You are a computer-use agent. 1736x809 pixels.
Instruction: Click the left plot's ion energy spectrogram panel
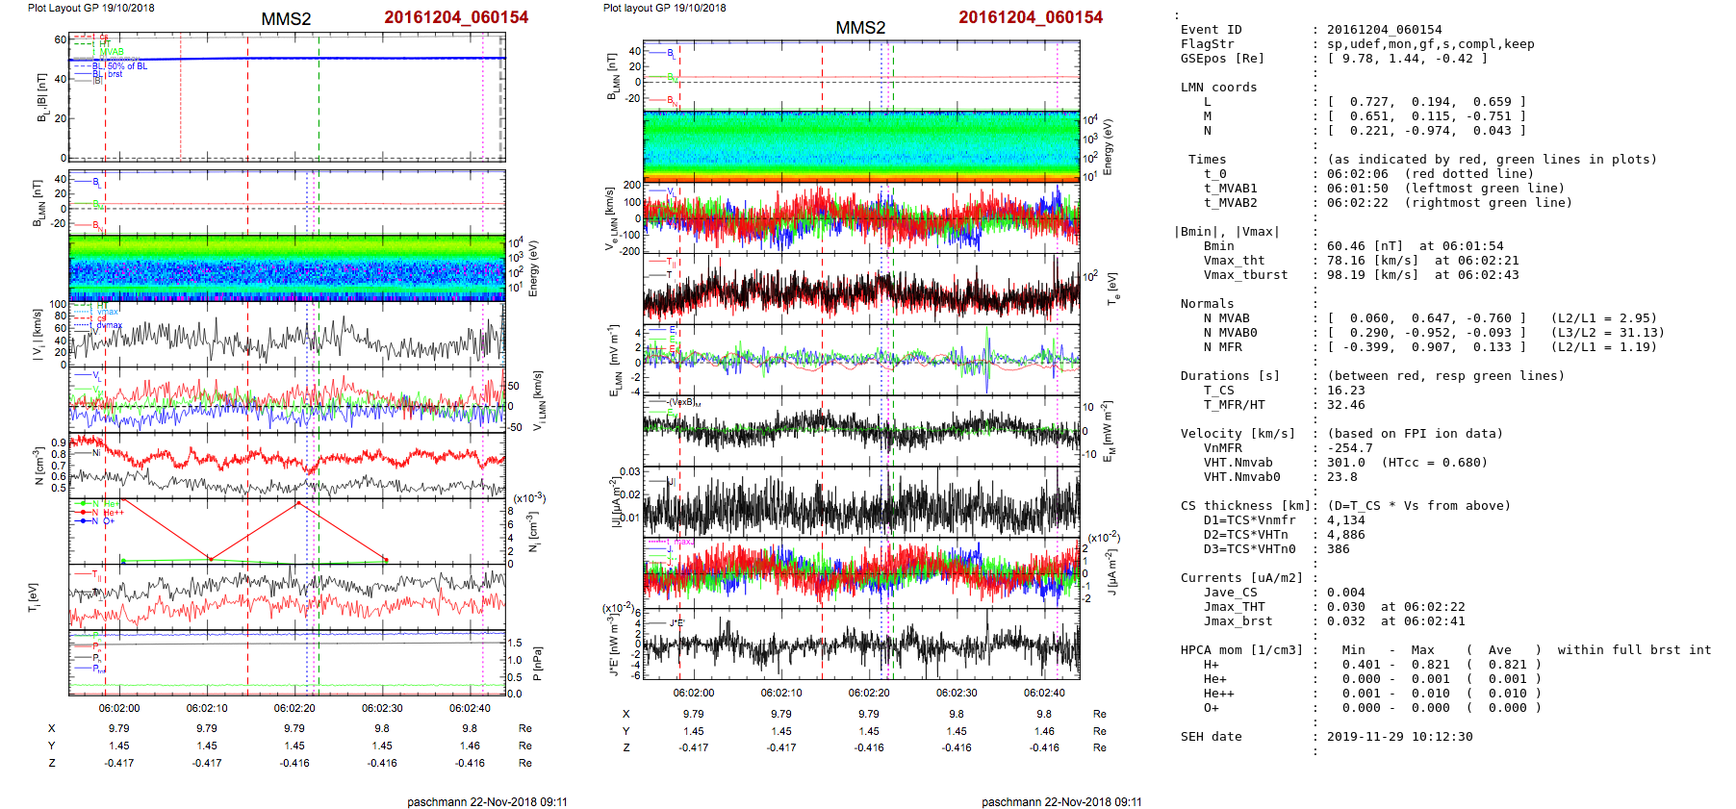click(287, 267)
